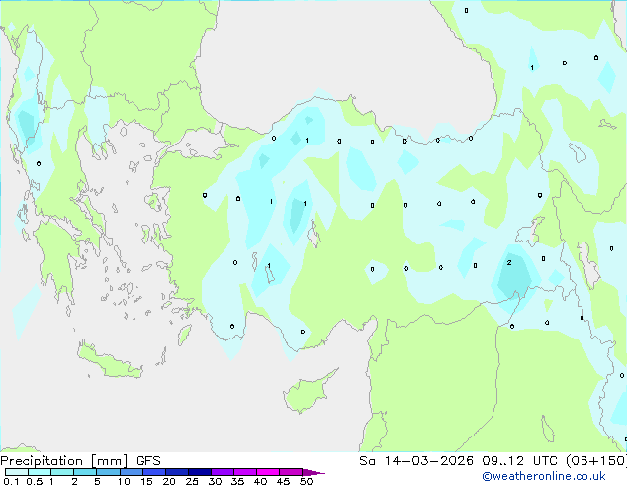Image resolution: width=627 pixels, height=485 pixels.
Task: Pick the legend swatch between 15 and 20 mm
Action: 153,472
